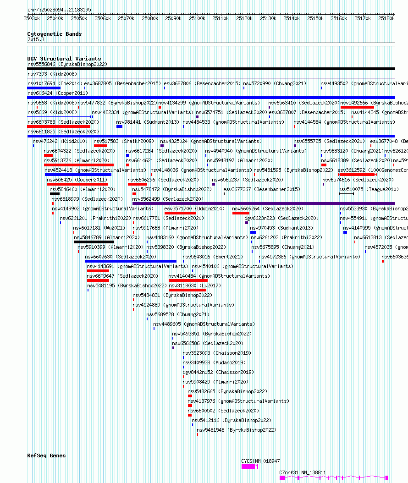Open nsv5846460 (Almarri2020) variant
This screenshot has width=408, height=483.
[83, 189]
